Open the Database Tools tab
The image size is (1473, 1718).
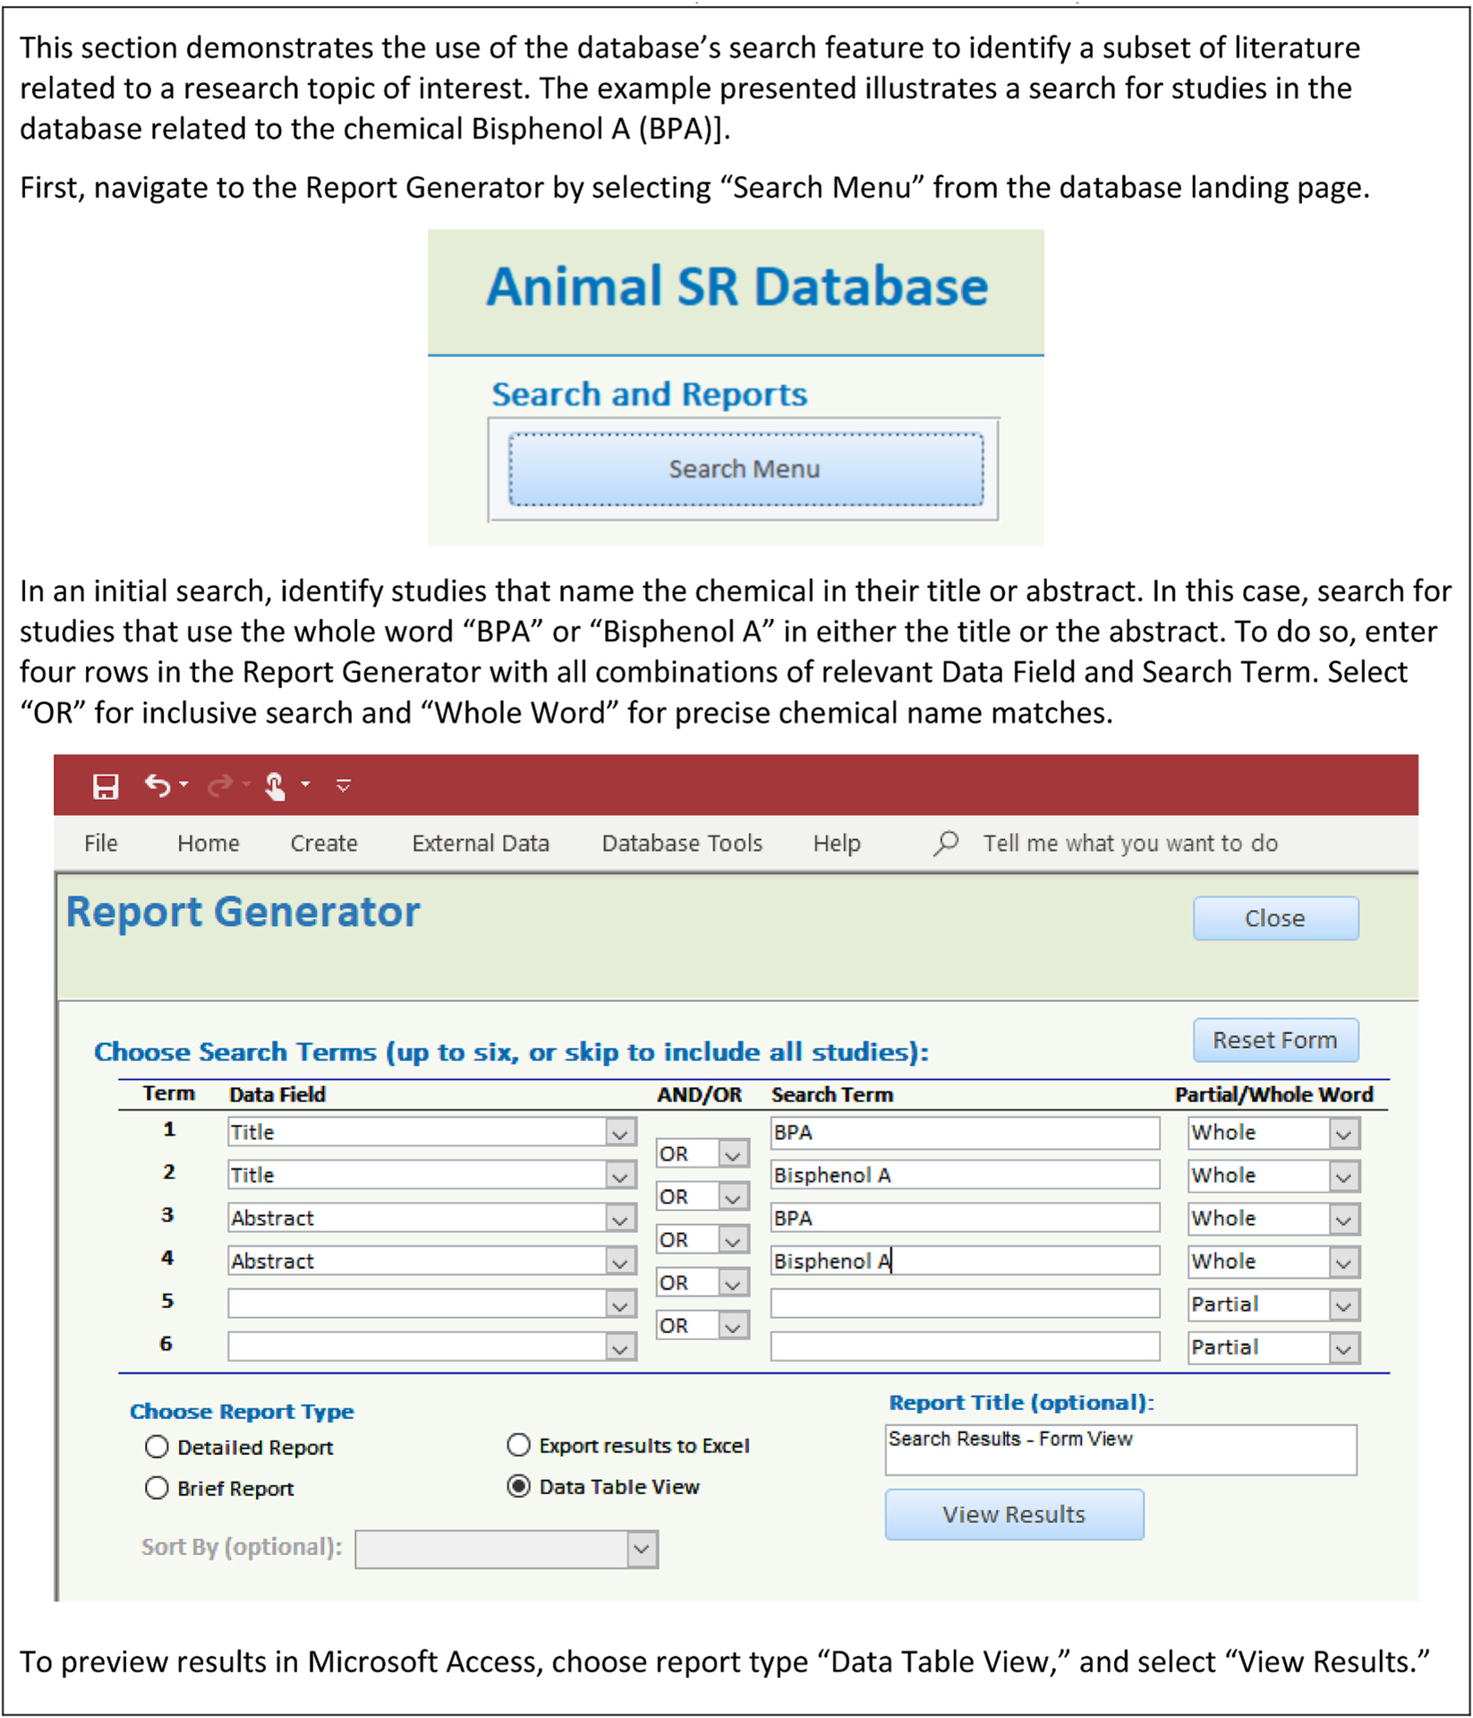pyautogui.click(x=681, y=843)
